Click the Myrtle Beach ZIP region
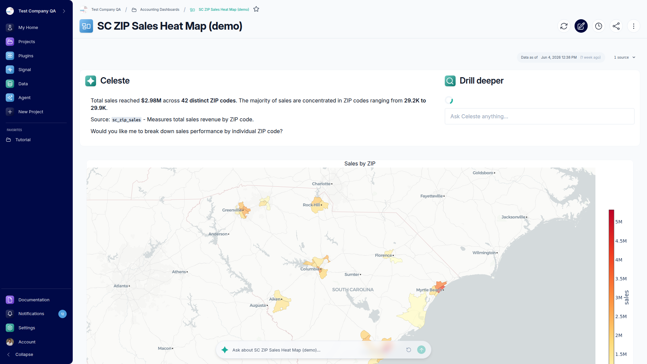 coord(440,287)
